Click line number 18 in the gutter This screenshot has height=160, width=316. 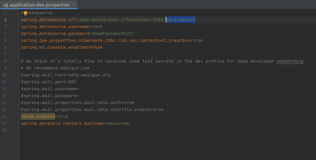click(x=4, y=130)
